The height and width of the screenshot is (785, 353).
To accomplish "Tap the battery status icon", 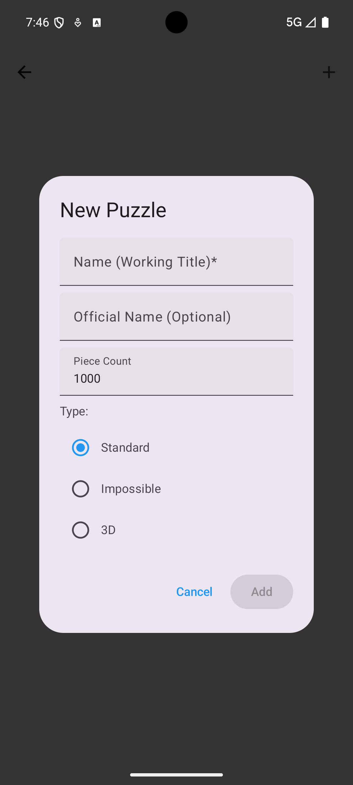I will [x=325, y=22].
